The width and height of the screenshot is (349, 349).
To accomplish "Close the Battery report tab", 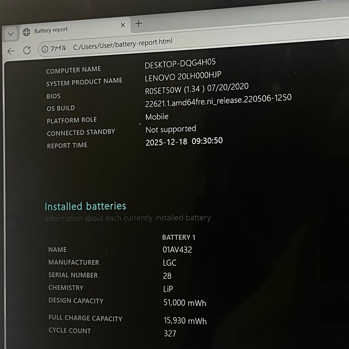I will 123,25.
